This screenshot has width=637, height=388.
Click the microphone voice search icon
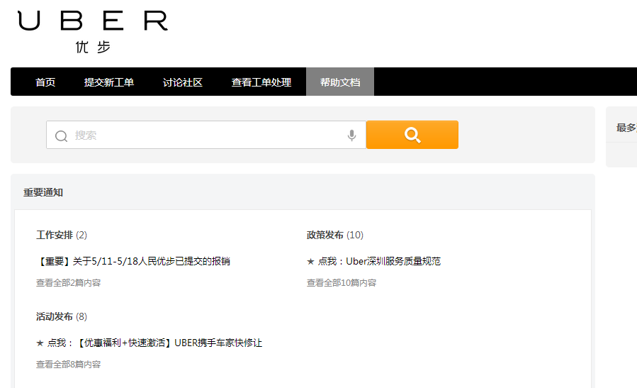[352, 135]
